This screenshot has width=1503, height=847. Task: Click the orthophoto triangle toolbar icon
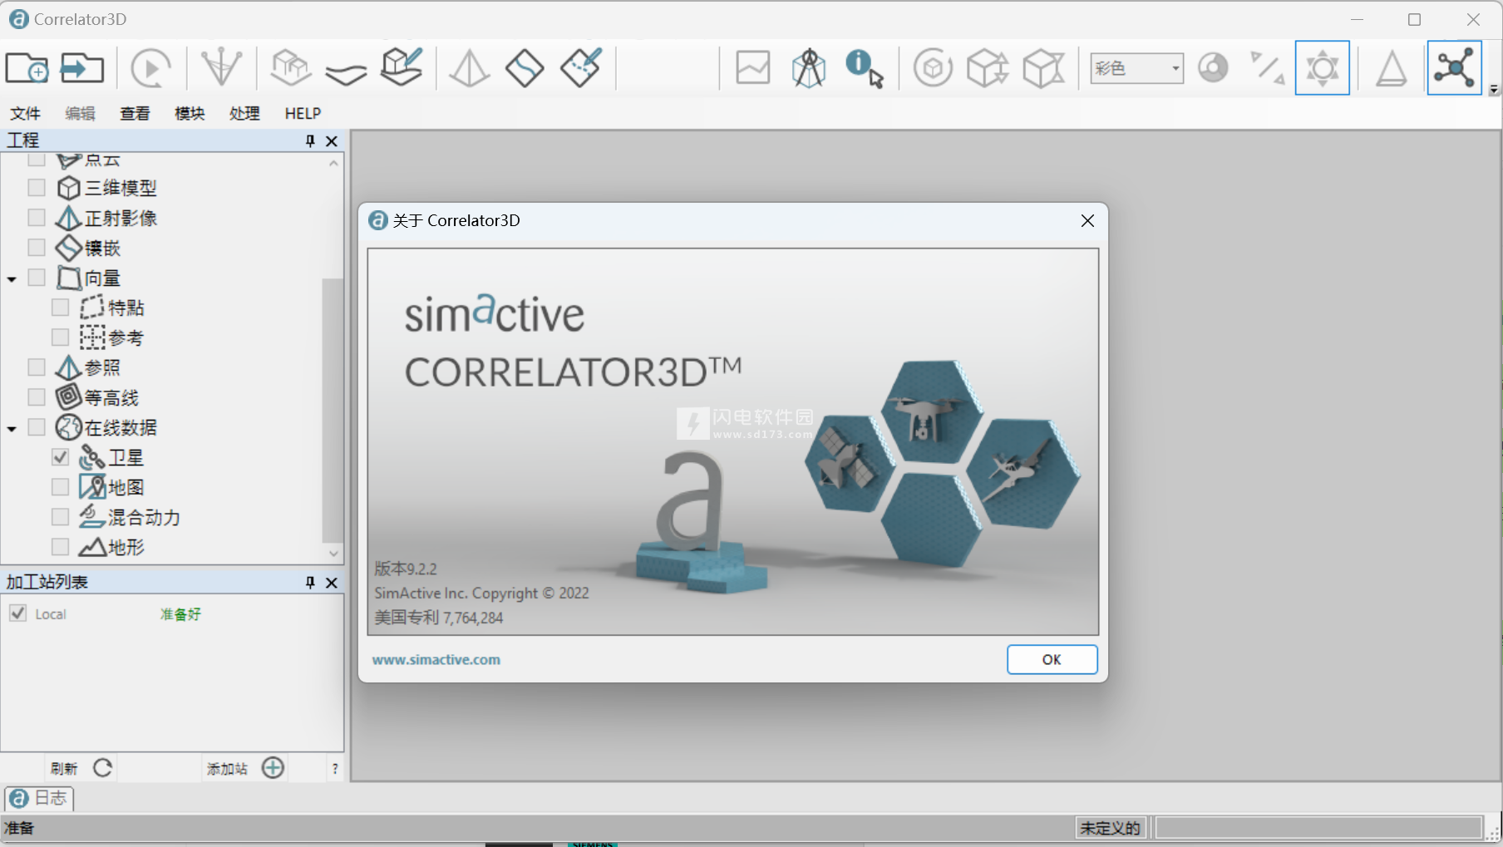[x=470, y=67]
